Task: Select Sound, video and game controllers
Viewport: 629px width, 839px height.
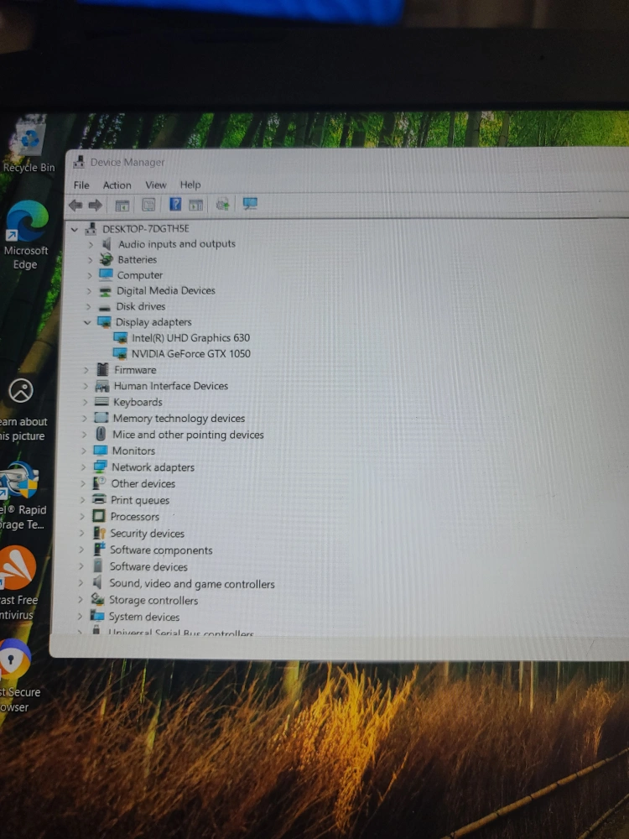Action: 191,584
